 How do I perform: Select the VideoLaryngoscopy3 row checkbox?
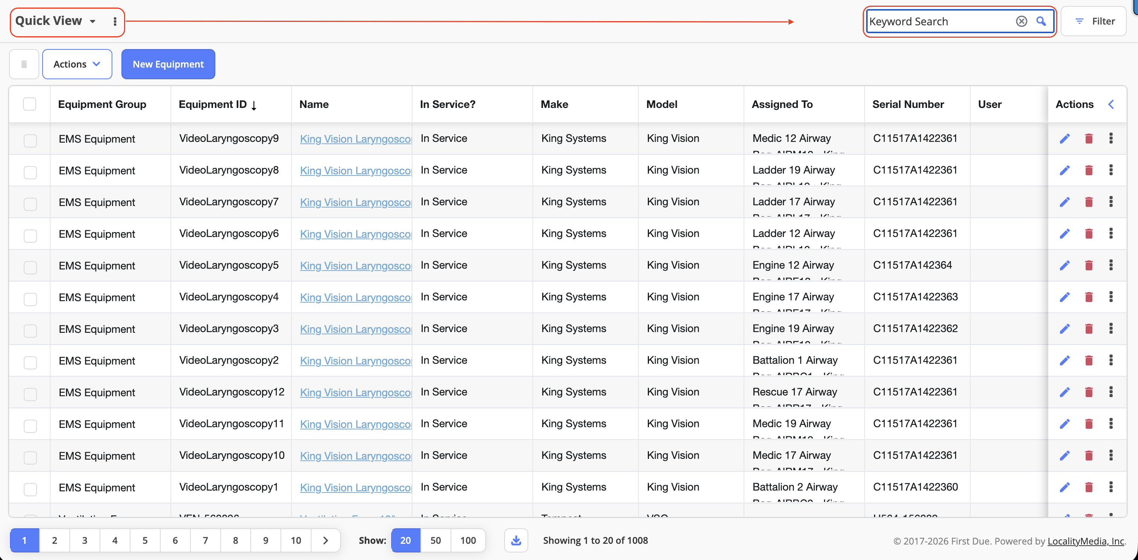point(30,331)
